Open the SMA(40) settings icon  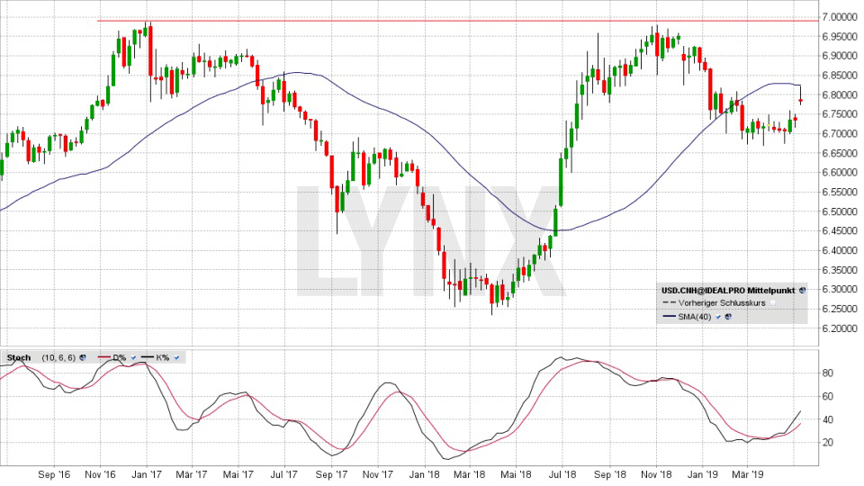pos(728,317)
